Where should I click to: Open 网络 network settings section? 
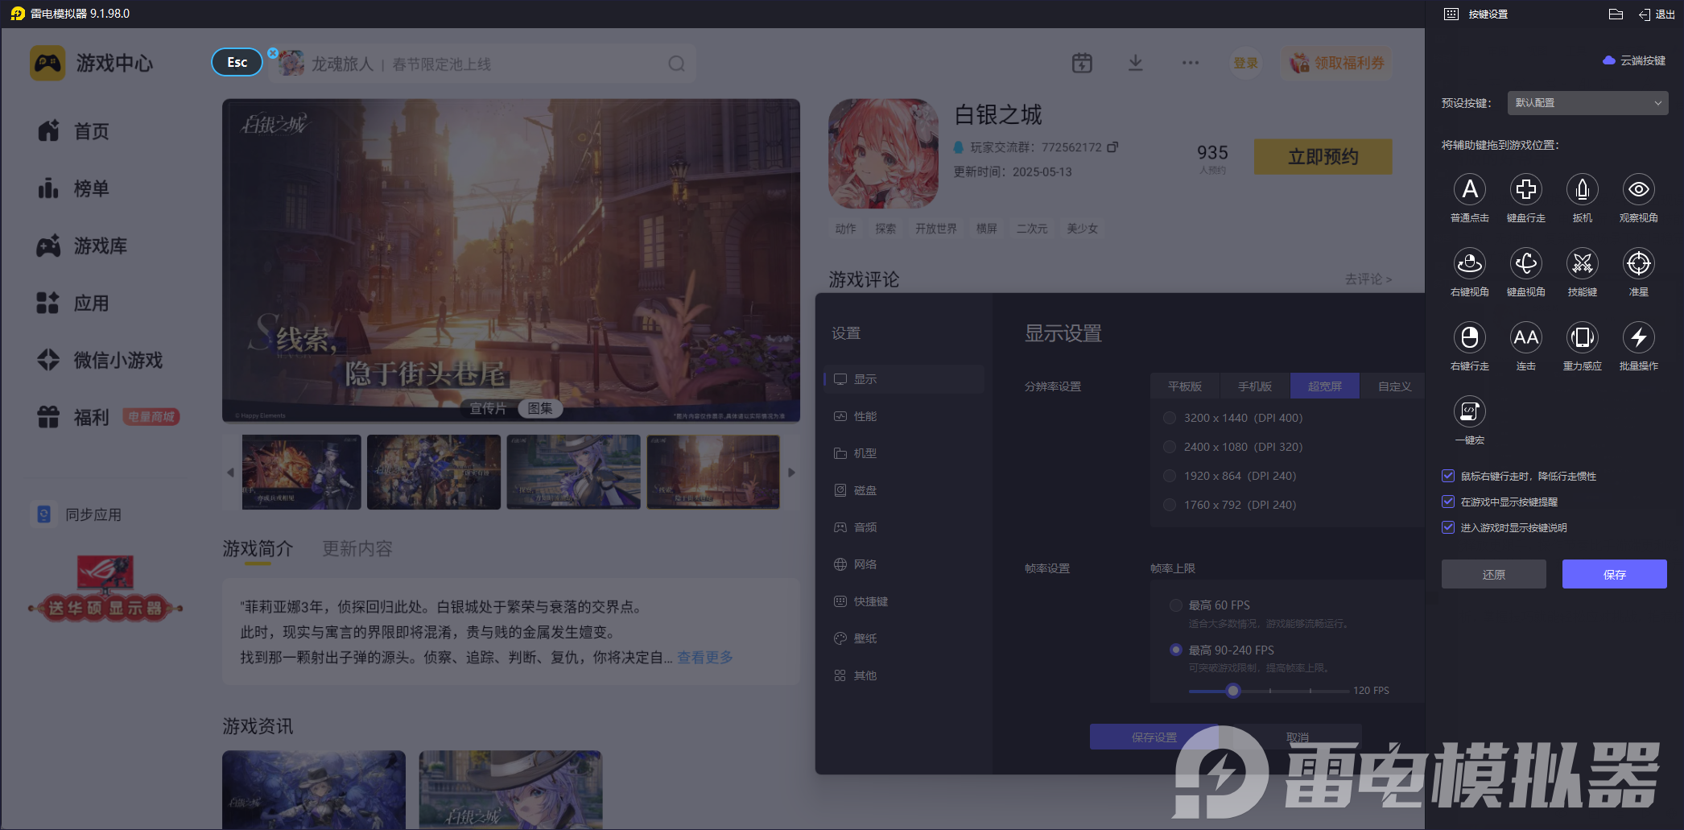(x=904, y=564)
